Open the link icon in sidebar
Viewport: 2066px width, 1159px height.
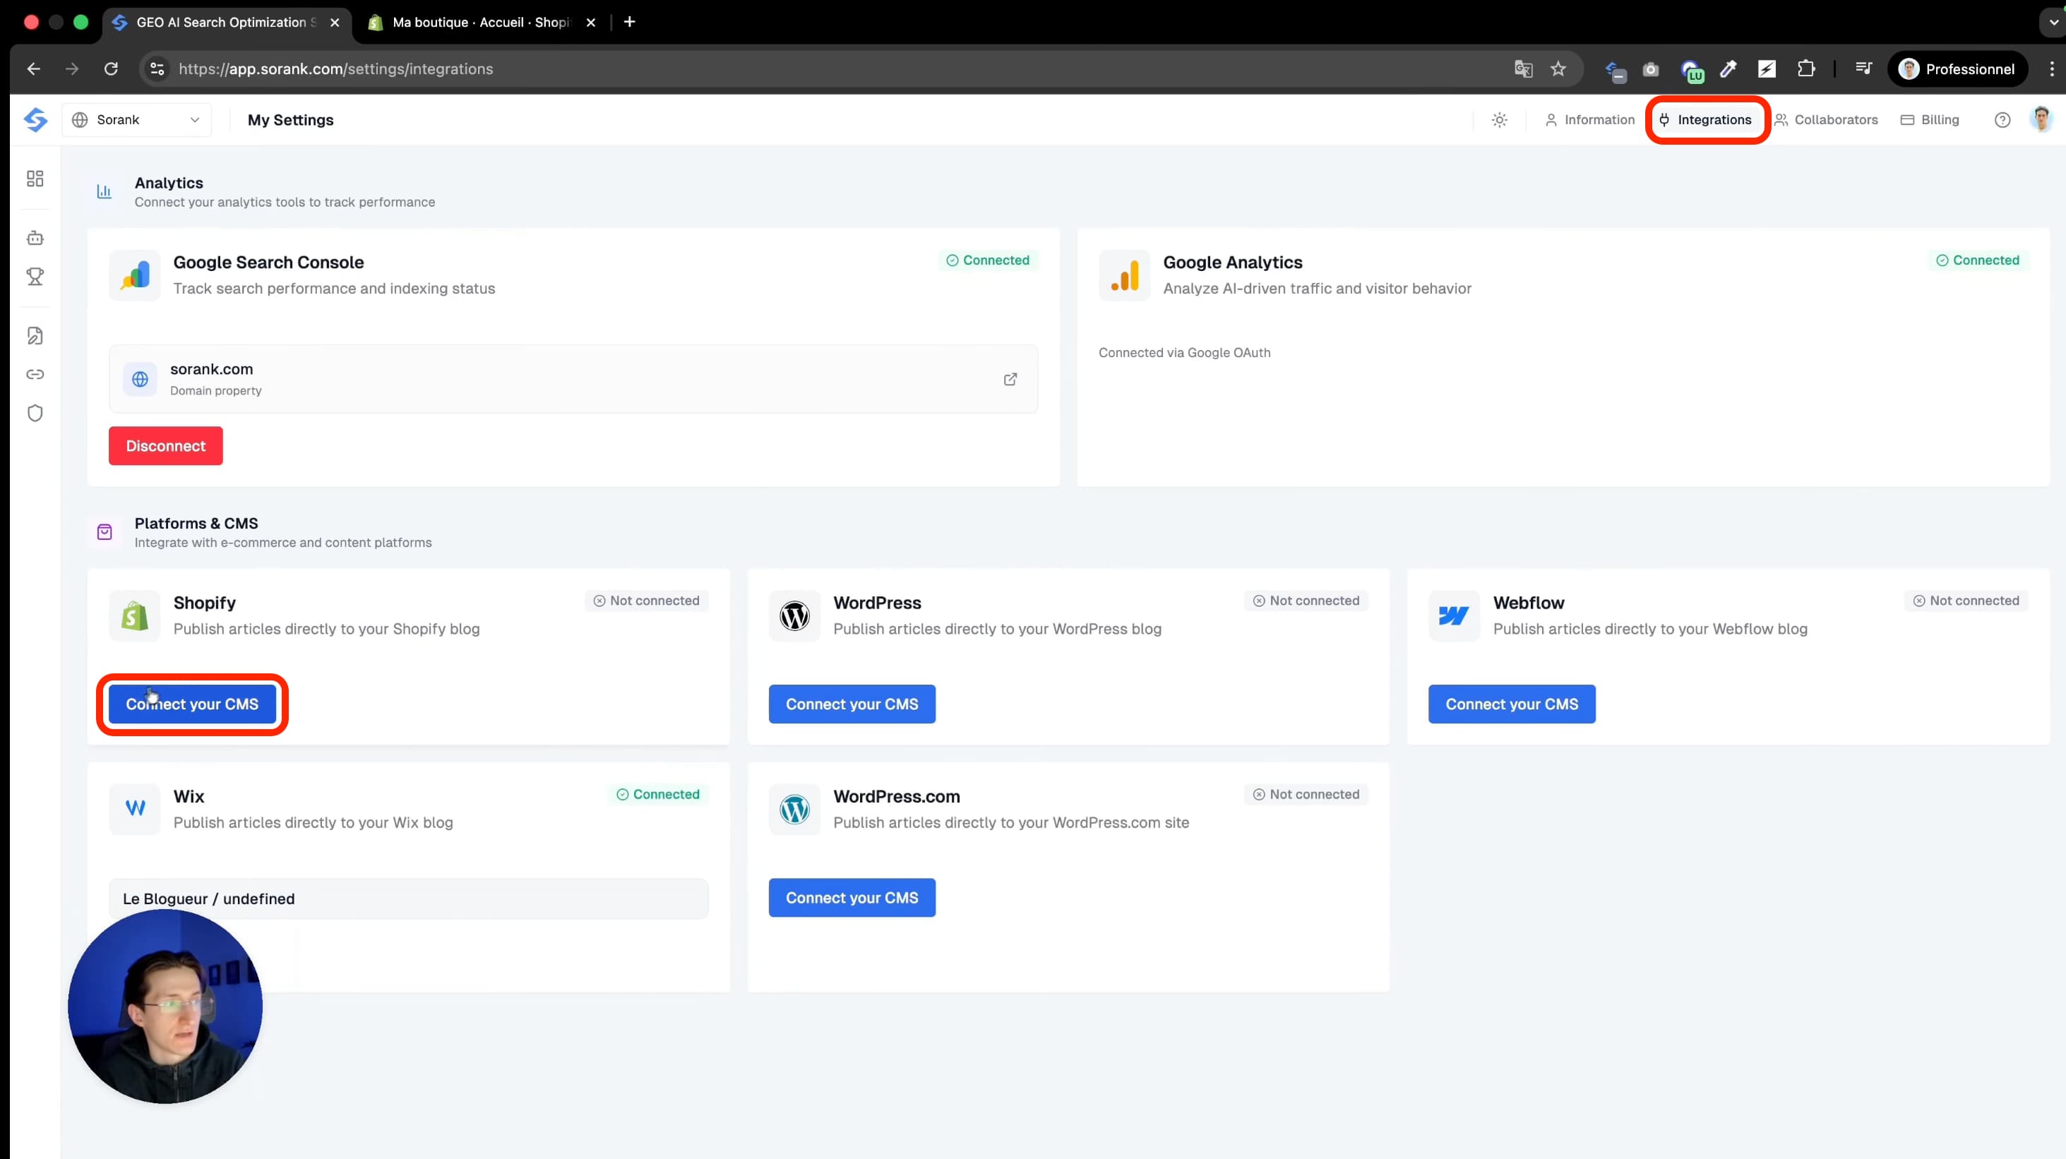pos(35,374)
